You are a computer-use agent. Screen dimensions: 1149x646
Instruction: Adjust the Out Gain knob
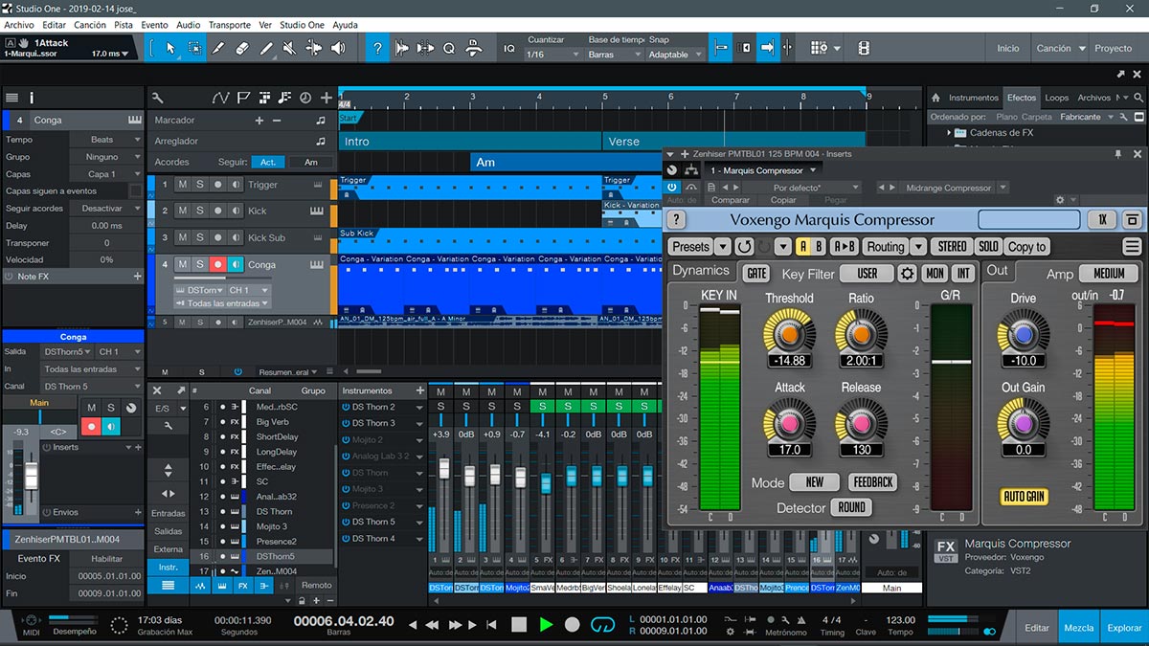[x=1023, y=422]
